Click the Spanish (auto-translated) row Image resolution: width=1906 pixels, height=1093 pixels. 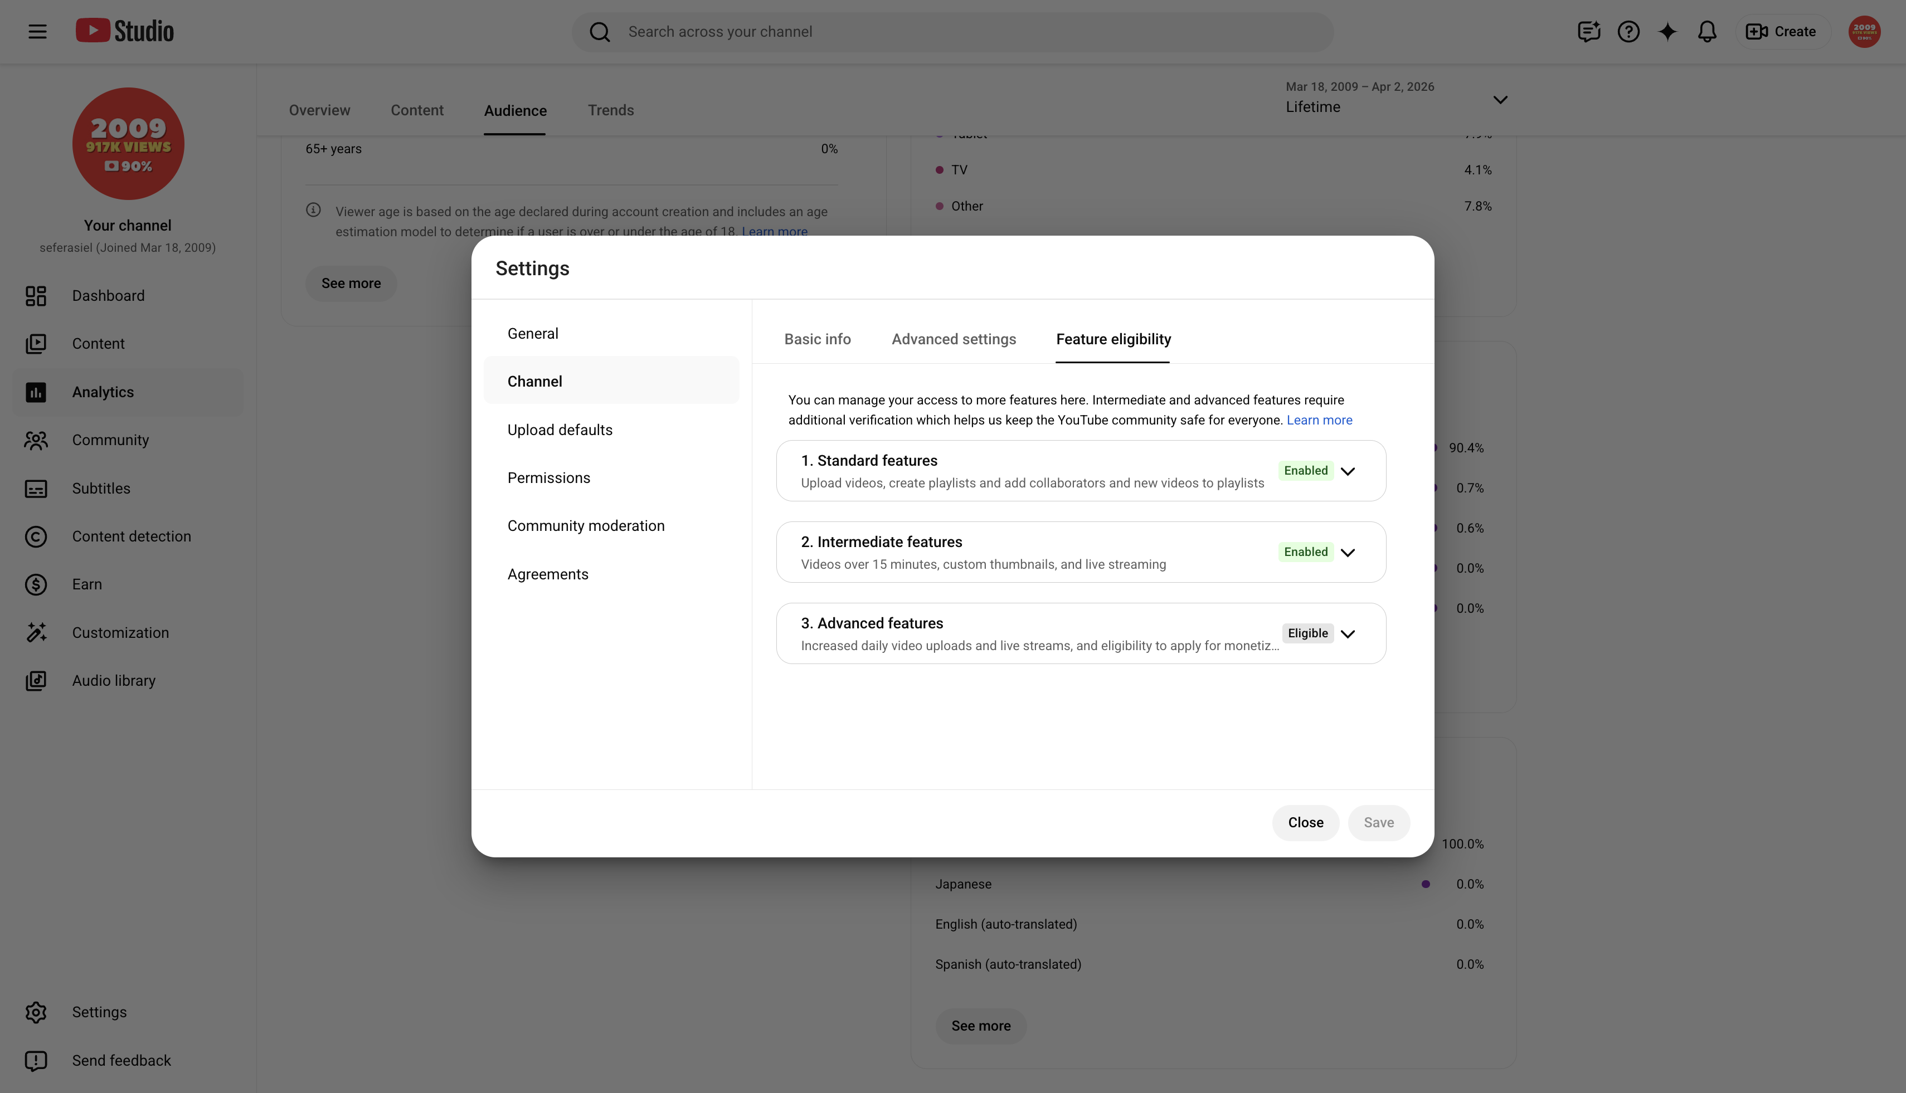coord(1210,965)
